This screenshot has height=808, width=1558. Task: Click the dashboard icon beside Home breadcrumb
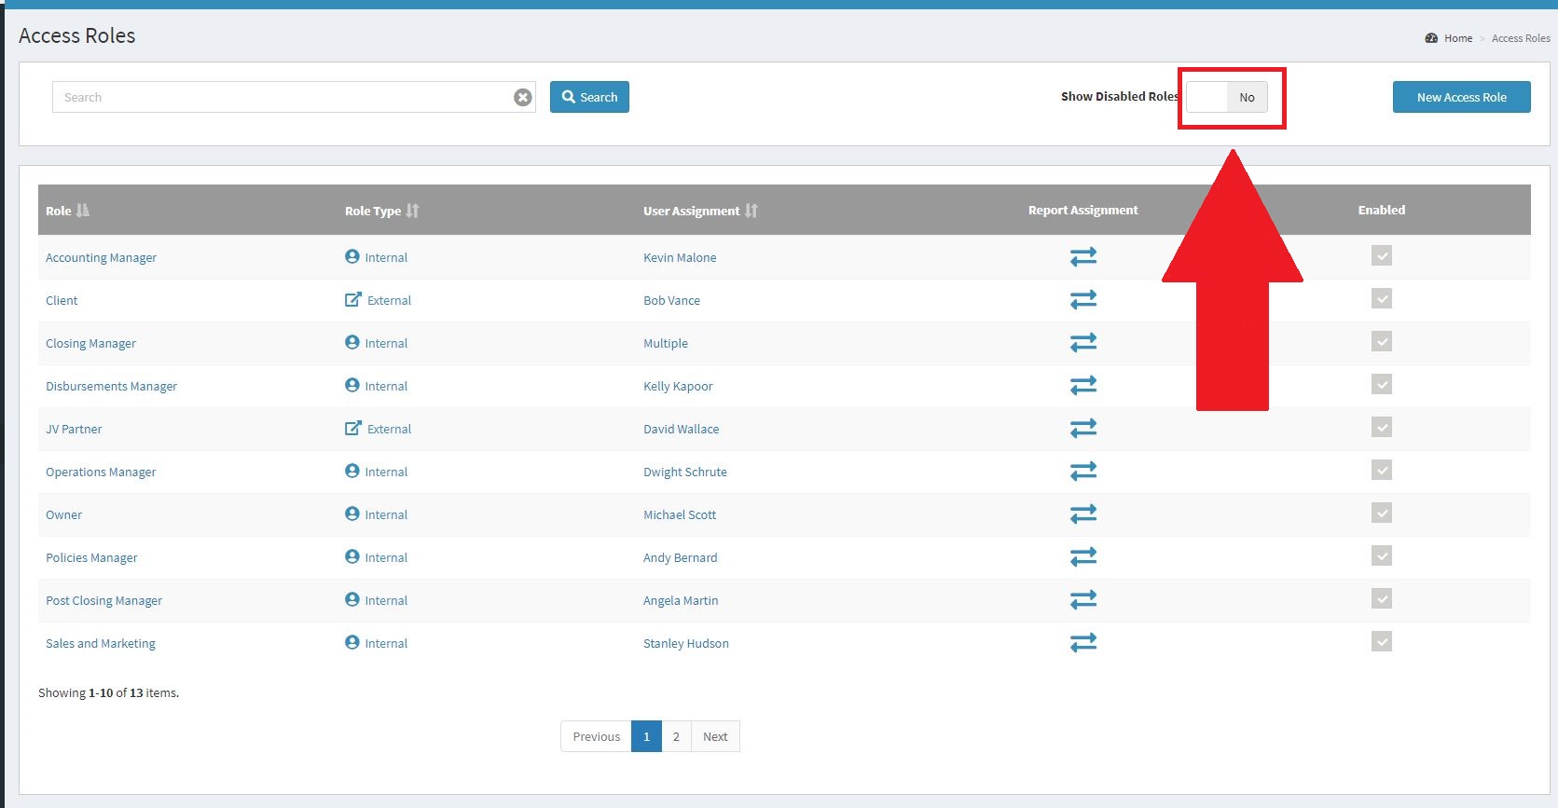pyautogui.click(x=1431, y=38)
